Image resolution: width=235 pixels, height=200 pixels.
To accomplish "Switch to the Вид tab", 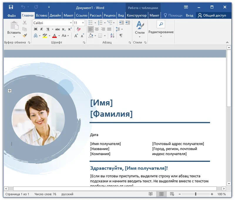I will point(121,16).
